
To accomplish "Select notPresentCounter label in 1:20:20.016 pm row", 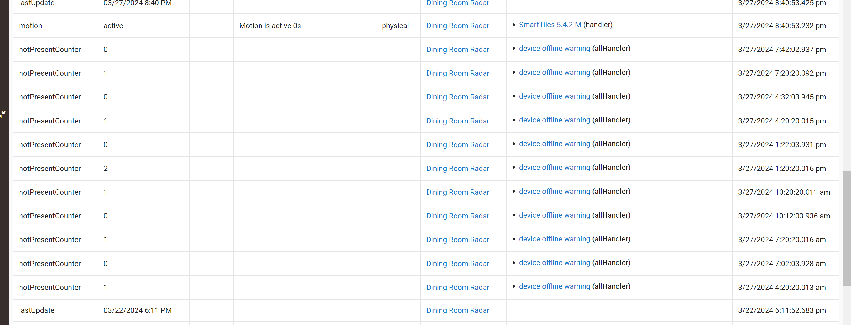I will pos(50,169).
